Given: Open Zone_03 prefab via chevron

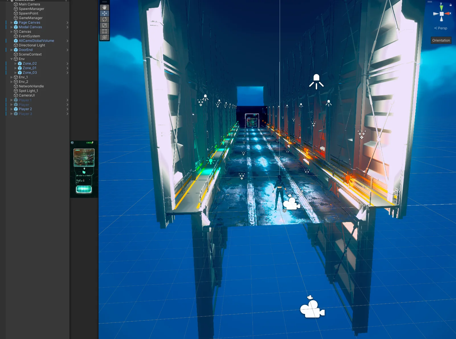Looking at the screenshot, I should [68, 73].
